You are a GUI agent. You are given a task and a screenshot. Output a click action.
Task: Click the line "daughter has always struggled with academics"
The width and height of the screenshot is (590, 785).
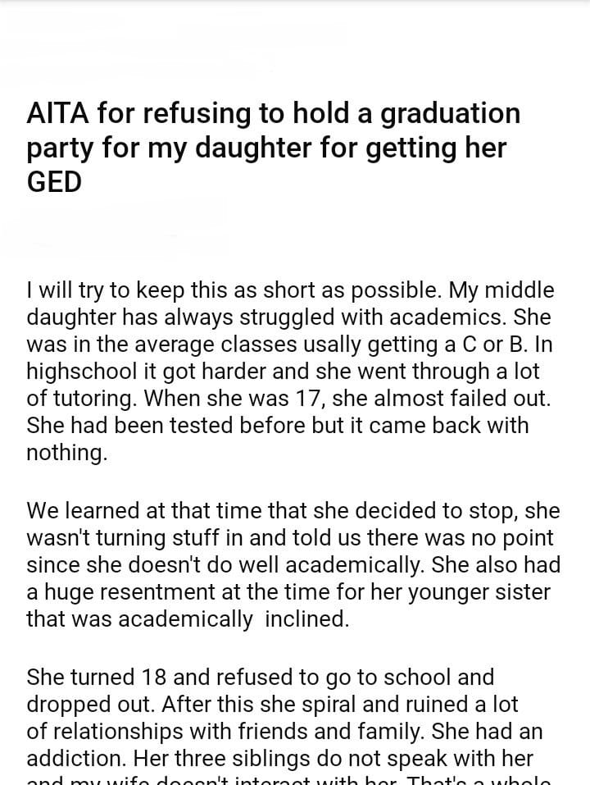click(288, 317)
